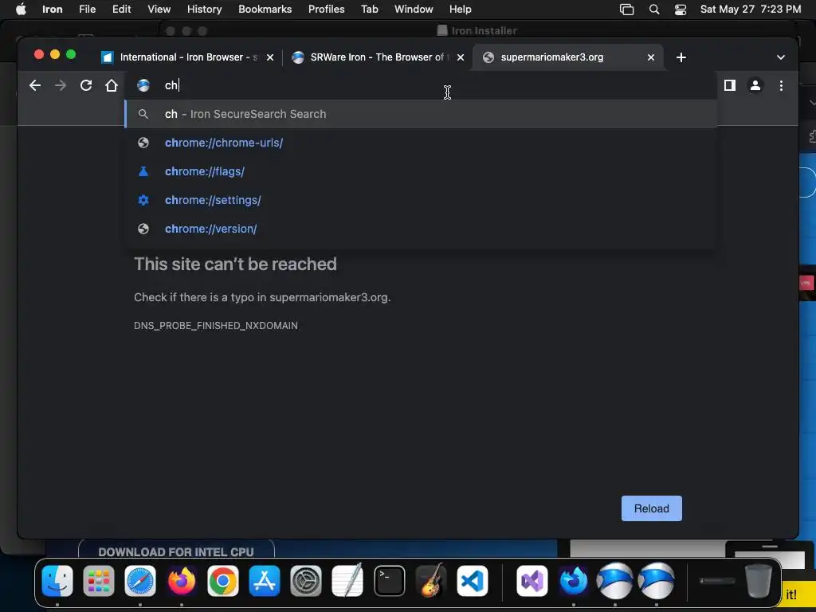This screenshot has height=612, width=816.
Task: Open System Settings from the dock
Action: pos(306,580)
